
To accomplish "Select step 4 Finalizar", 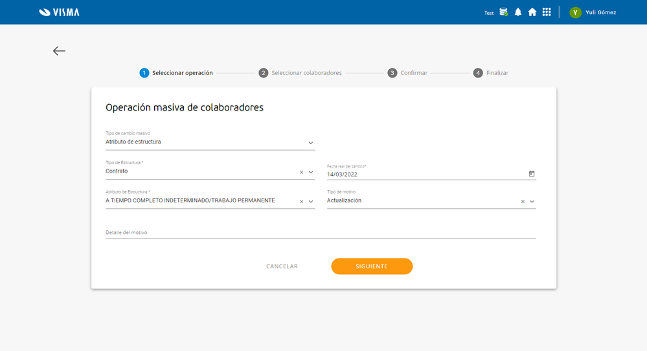I will point(491,73).
